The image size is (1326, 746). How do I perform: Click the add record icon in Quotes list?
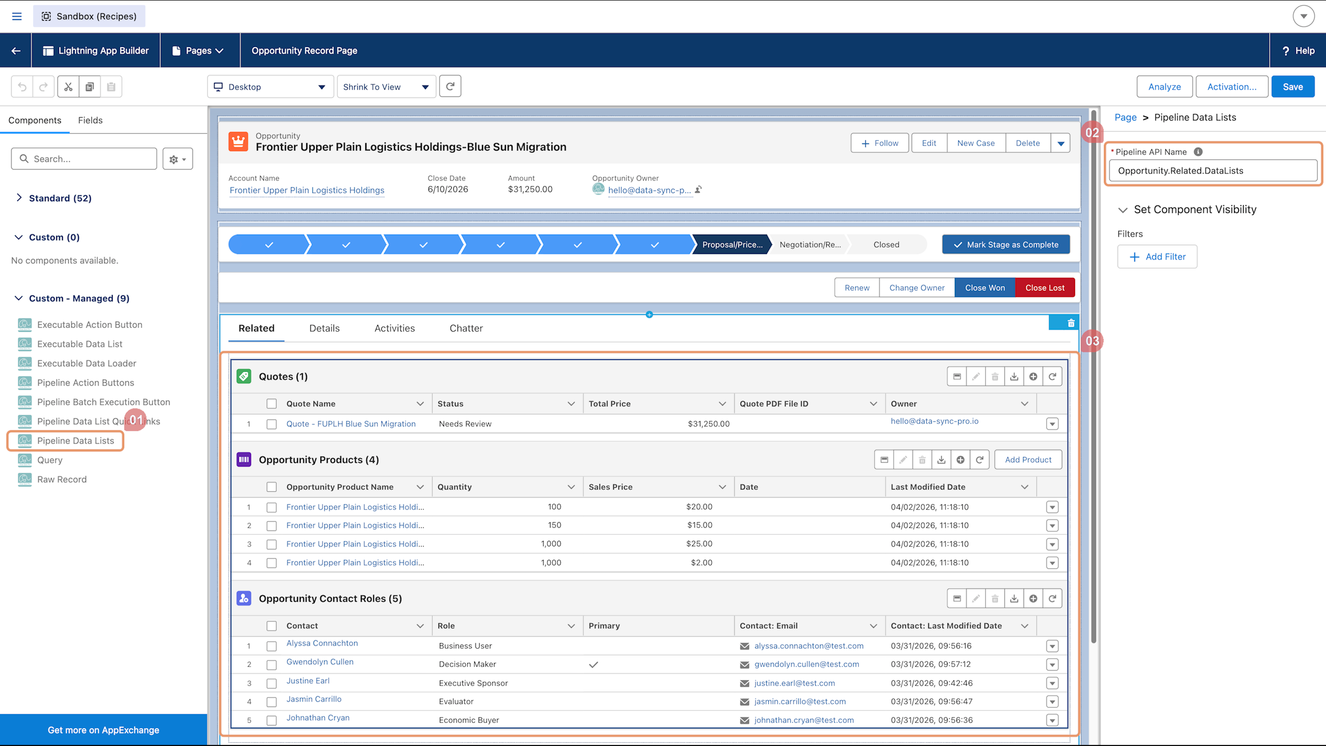tap(1033, 376)
